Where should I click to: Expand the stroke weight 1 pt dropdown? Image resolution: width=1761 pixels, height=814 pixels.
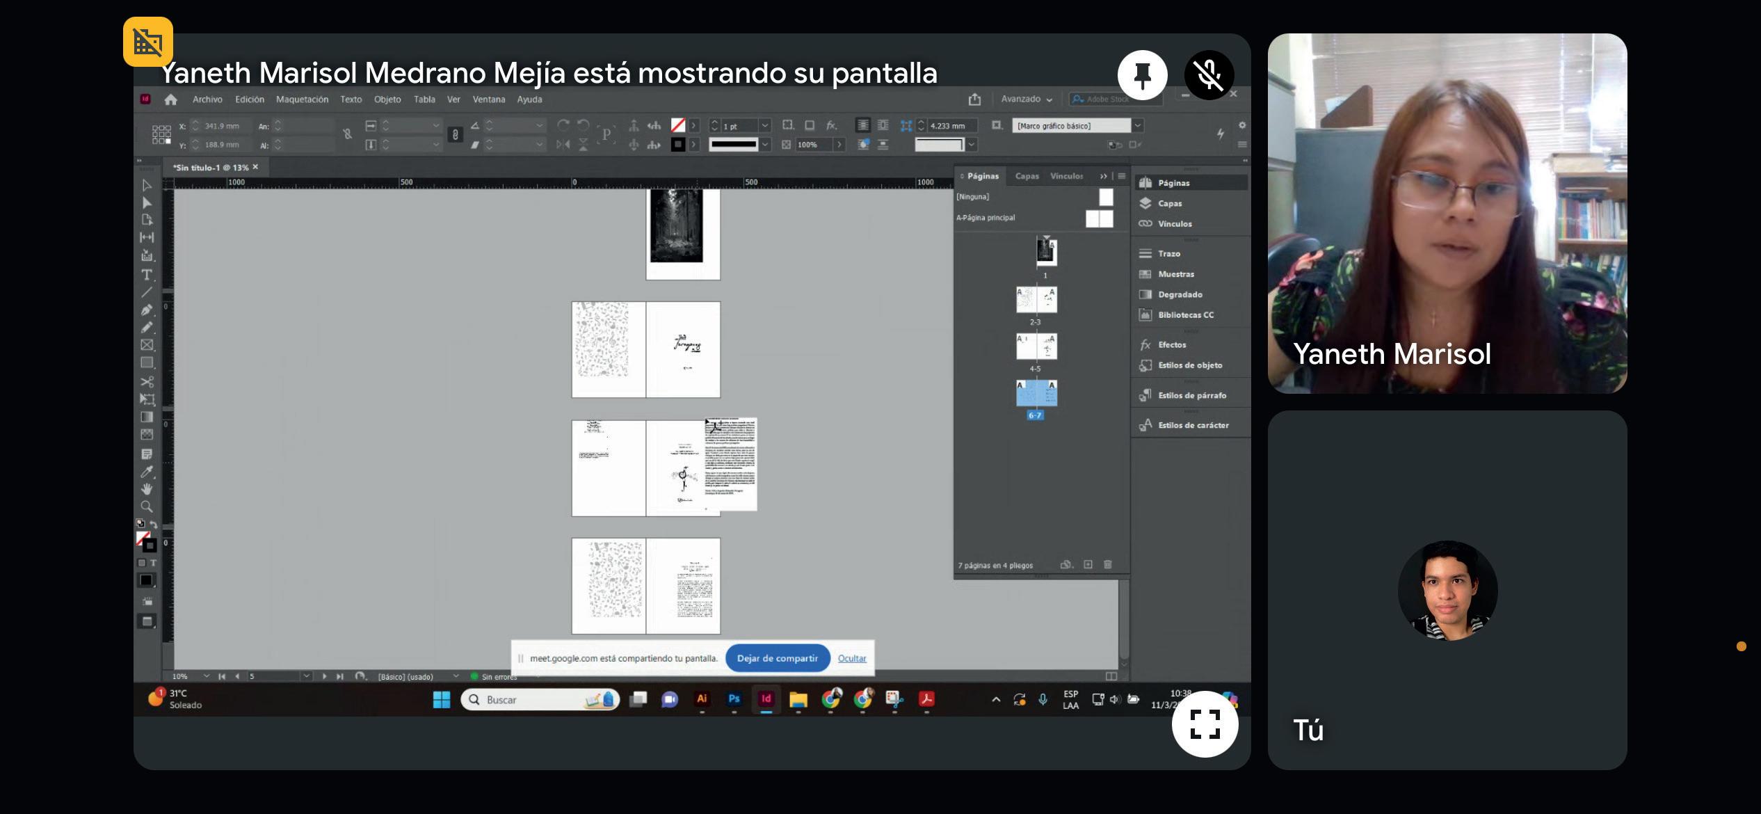pos(765,126)
